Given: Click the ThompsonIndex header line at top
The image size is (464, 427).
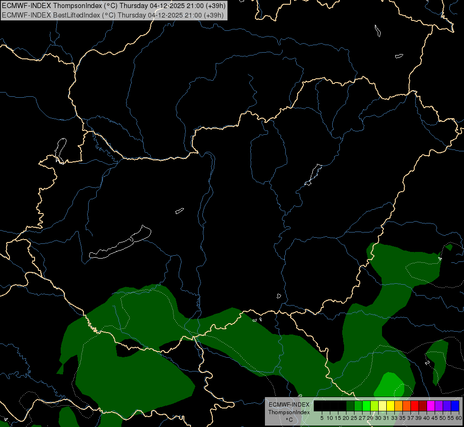Looking at the screenshot, I should [114, 6].
